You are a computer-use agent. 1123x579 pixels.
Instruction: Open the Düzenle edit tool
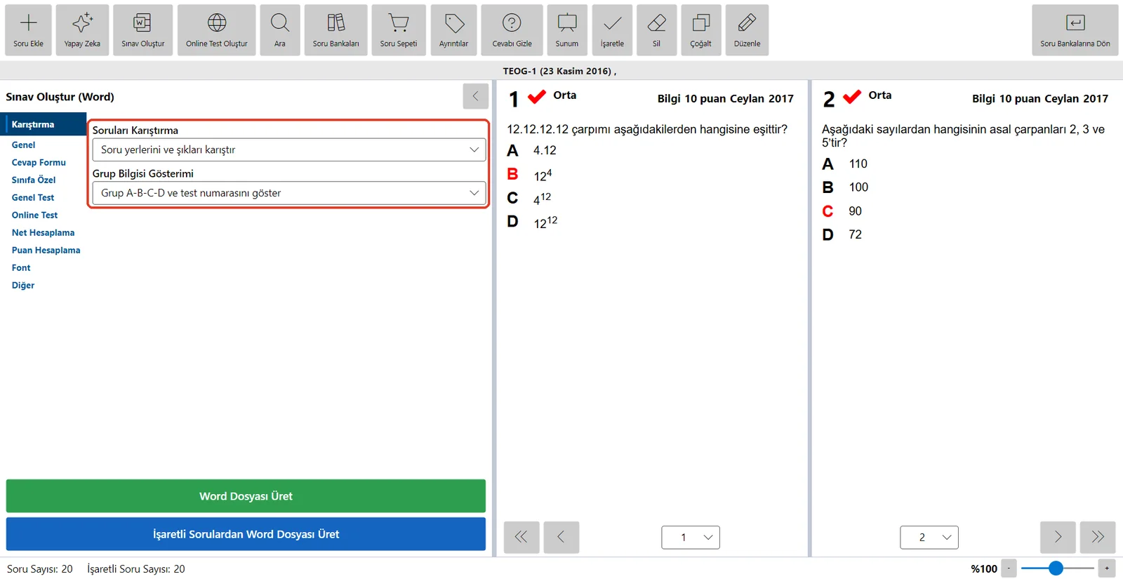[747, 30]
